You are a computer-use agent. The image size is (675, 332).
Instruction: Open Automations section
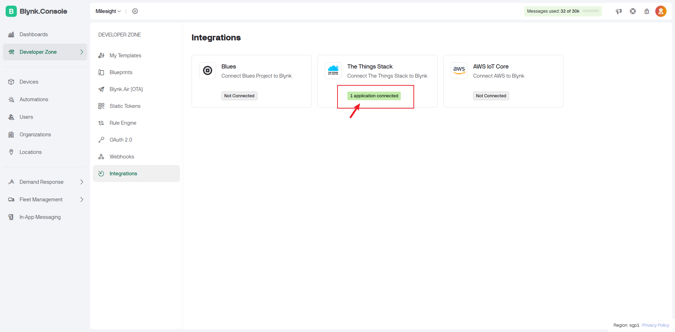(x=45, y=99)
